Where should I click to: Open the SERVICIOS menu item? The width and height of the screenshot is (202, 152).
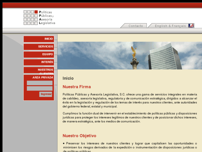[39, 47]
